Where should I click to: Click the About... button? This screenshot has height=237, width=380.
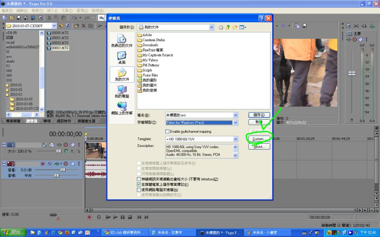click(x=259, y=147)
